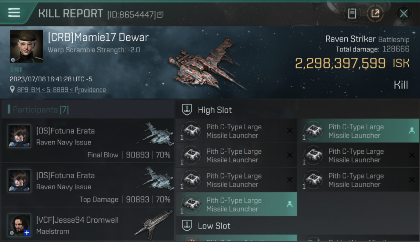This screenshot has width=420, height=242.
Task: Select highlighted top-right Pith C-Type launcher
Action: tap(358, 131)
